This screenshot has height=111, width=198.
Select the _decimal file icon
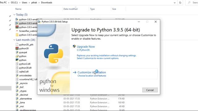pos(17,95)
